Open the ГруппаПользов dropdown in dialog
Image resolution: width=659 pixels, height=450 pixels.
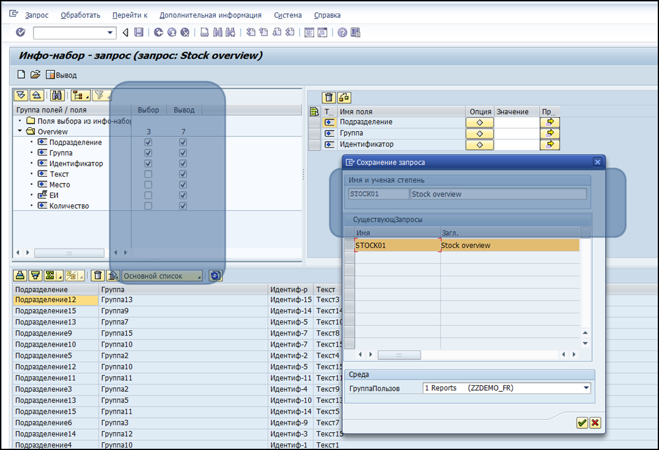[x=586, y=388]
